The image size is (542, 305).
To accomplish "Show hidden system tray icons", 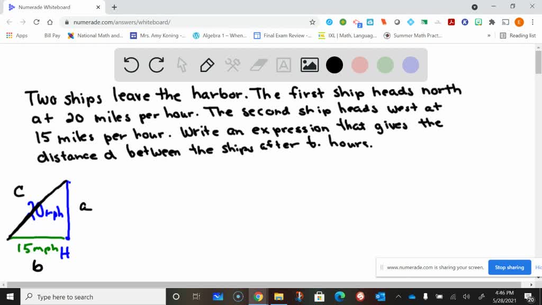I will click(399, 297).
